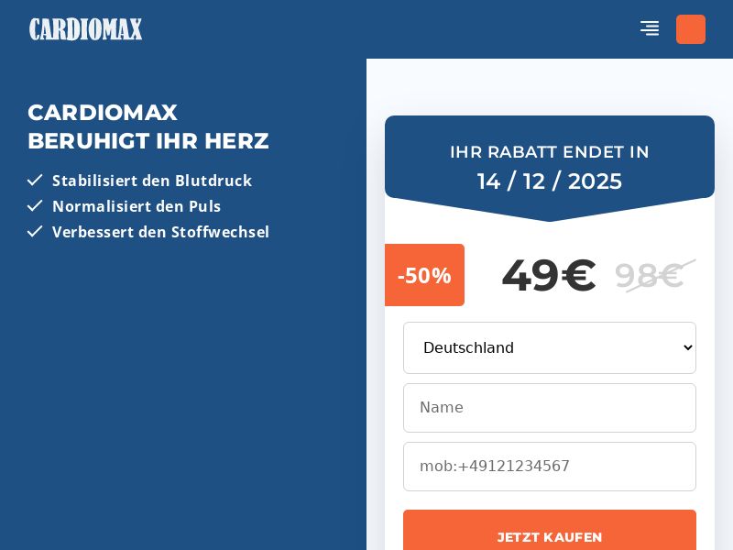This screenshot has height=550, width=733.
Task: Click the empty blue area below benefits list
Action: (x=183, y=394)
